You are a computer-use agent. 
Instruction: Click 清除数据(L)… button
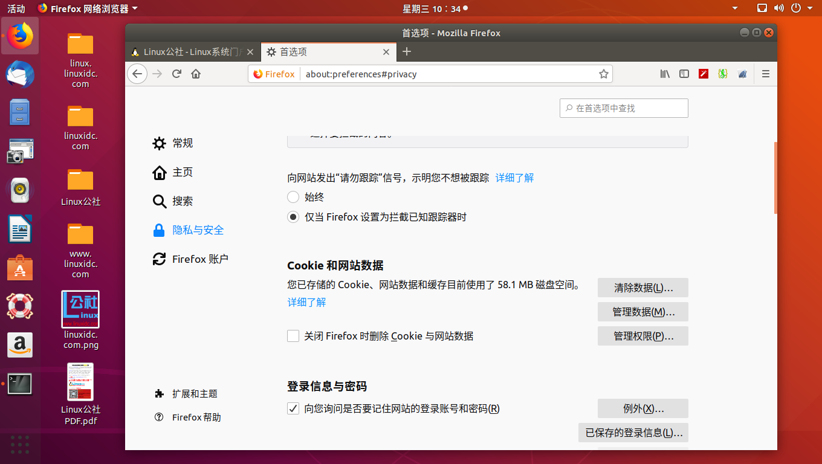pyautogui.click(x=643, y=288)
